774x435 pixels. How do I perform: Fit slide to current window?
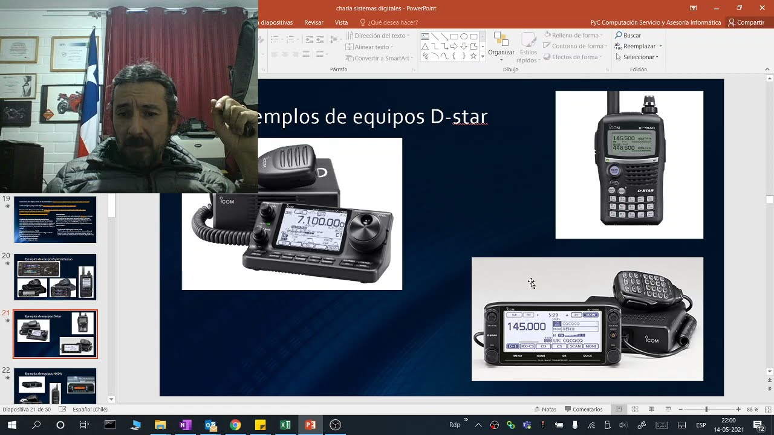pyautogui.click(x=768, y=409)
